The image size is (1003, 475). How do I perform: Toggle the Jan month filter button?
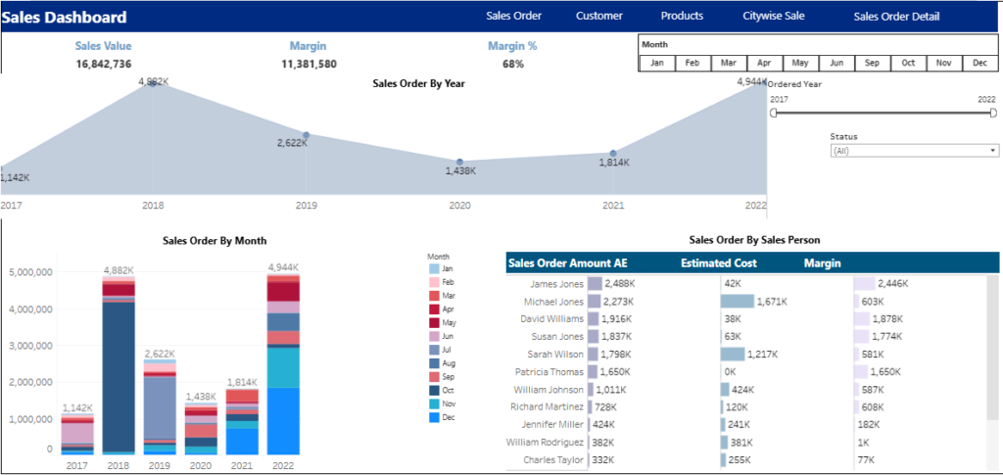[x=657, y=63]
